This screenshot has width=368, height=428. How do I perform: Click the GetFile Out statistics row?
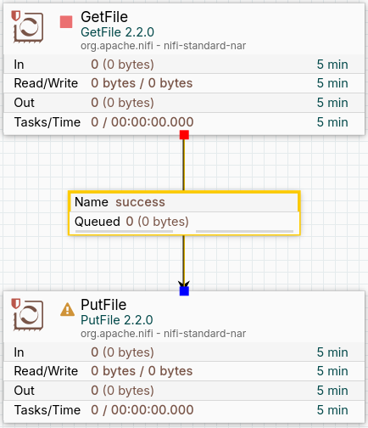(x=184, y=103)
